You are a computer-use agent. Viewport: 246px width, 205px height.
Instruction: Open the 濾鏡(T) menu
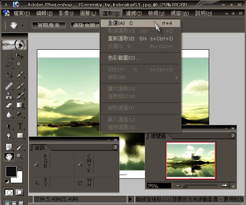tap(134, 13)
